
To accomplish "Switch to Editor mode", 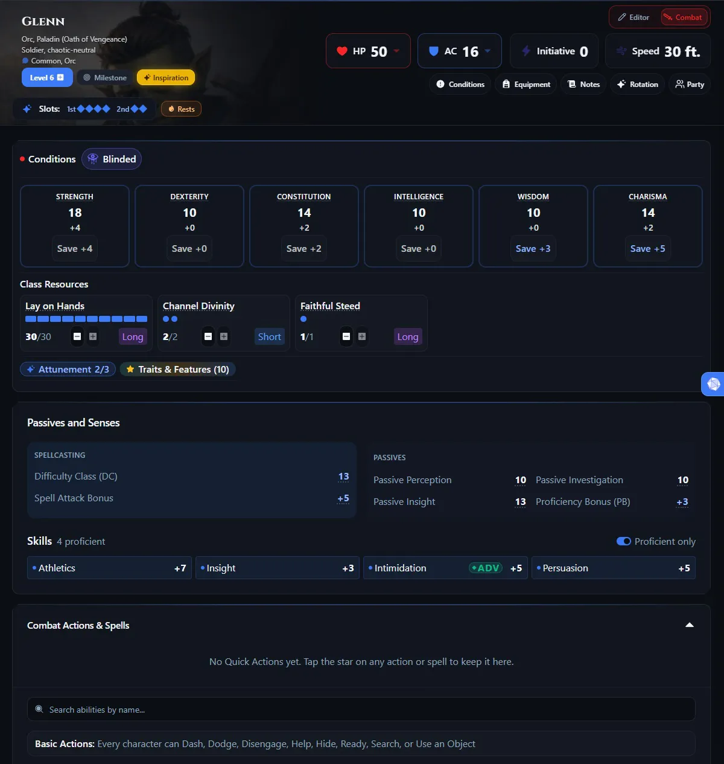I will tap(634, 18).
